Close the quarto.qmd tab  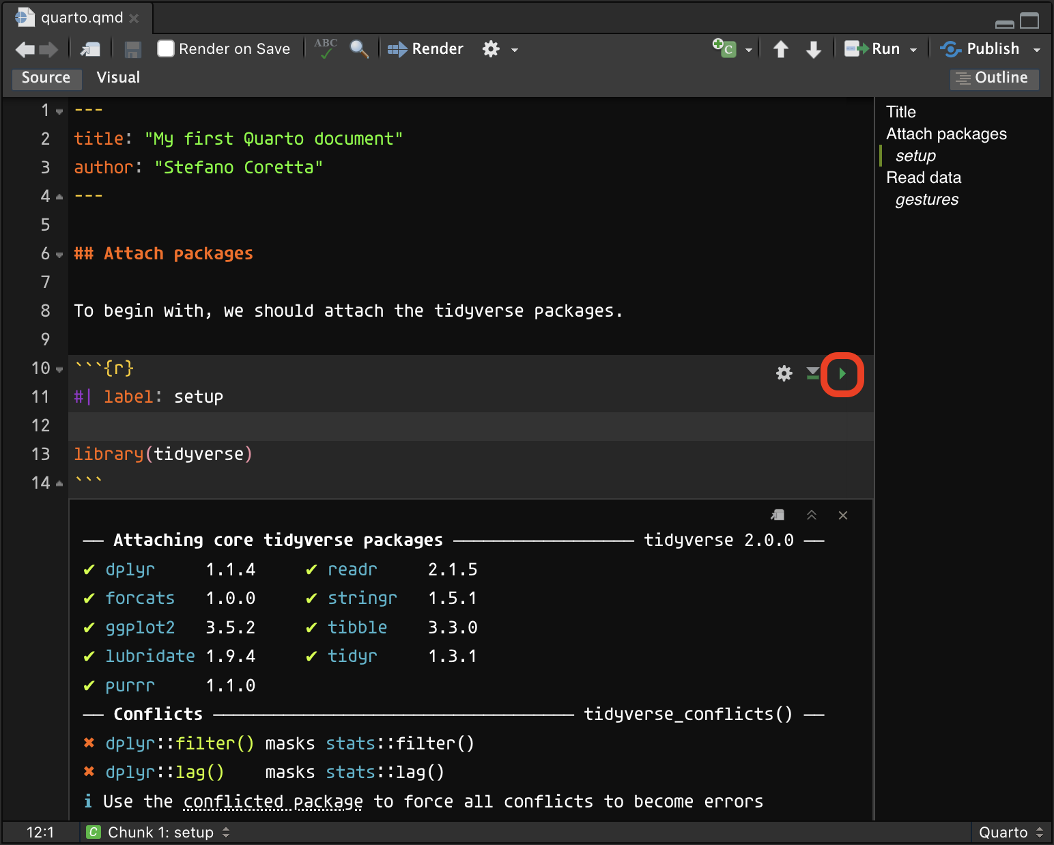(134, 18)
